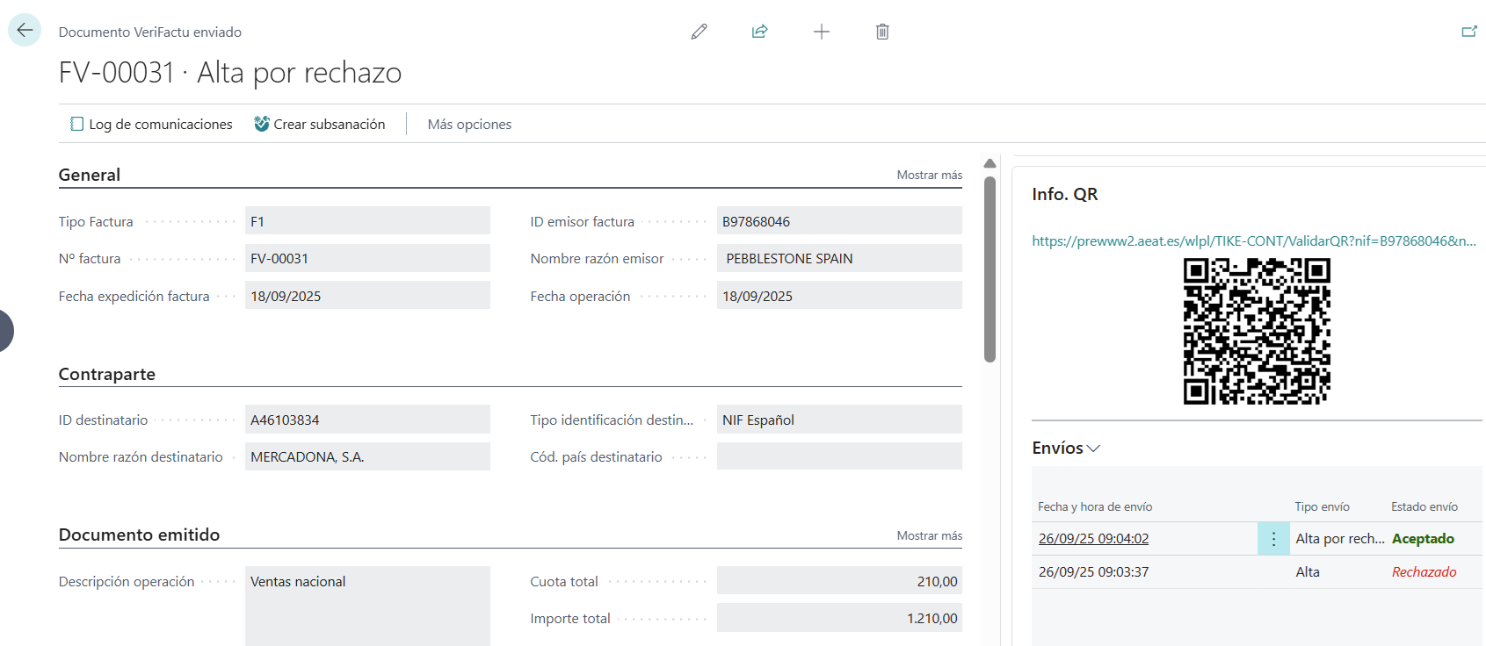The height and width of the screenshot is (646, 1486).
Task: Open the Más opciones menu
Action: click(469, 125)
